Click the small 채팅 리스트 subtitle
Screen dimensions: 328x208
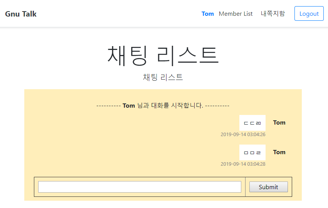click(x=163, y=77)
